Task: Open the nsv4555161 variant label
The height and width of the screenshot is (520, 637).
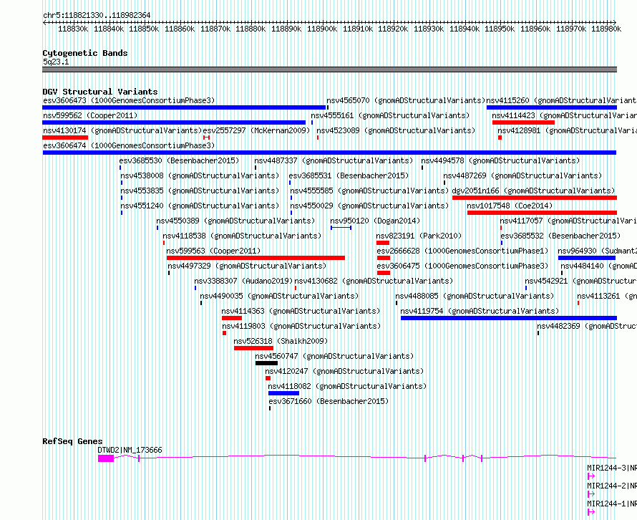Action: point(390,115)
